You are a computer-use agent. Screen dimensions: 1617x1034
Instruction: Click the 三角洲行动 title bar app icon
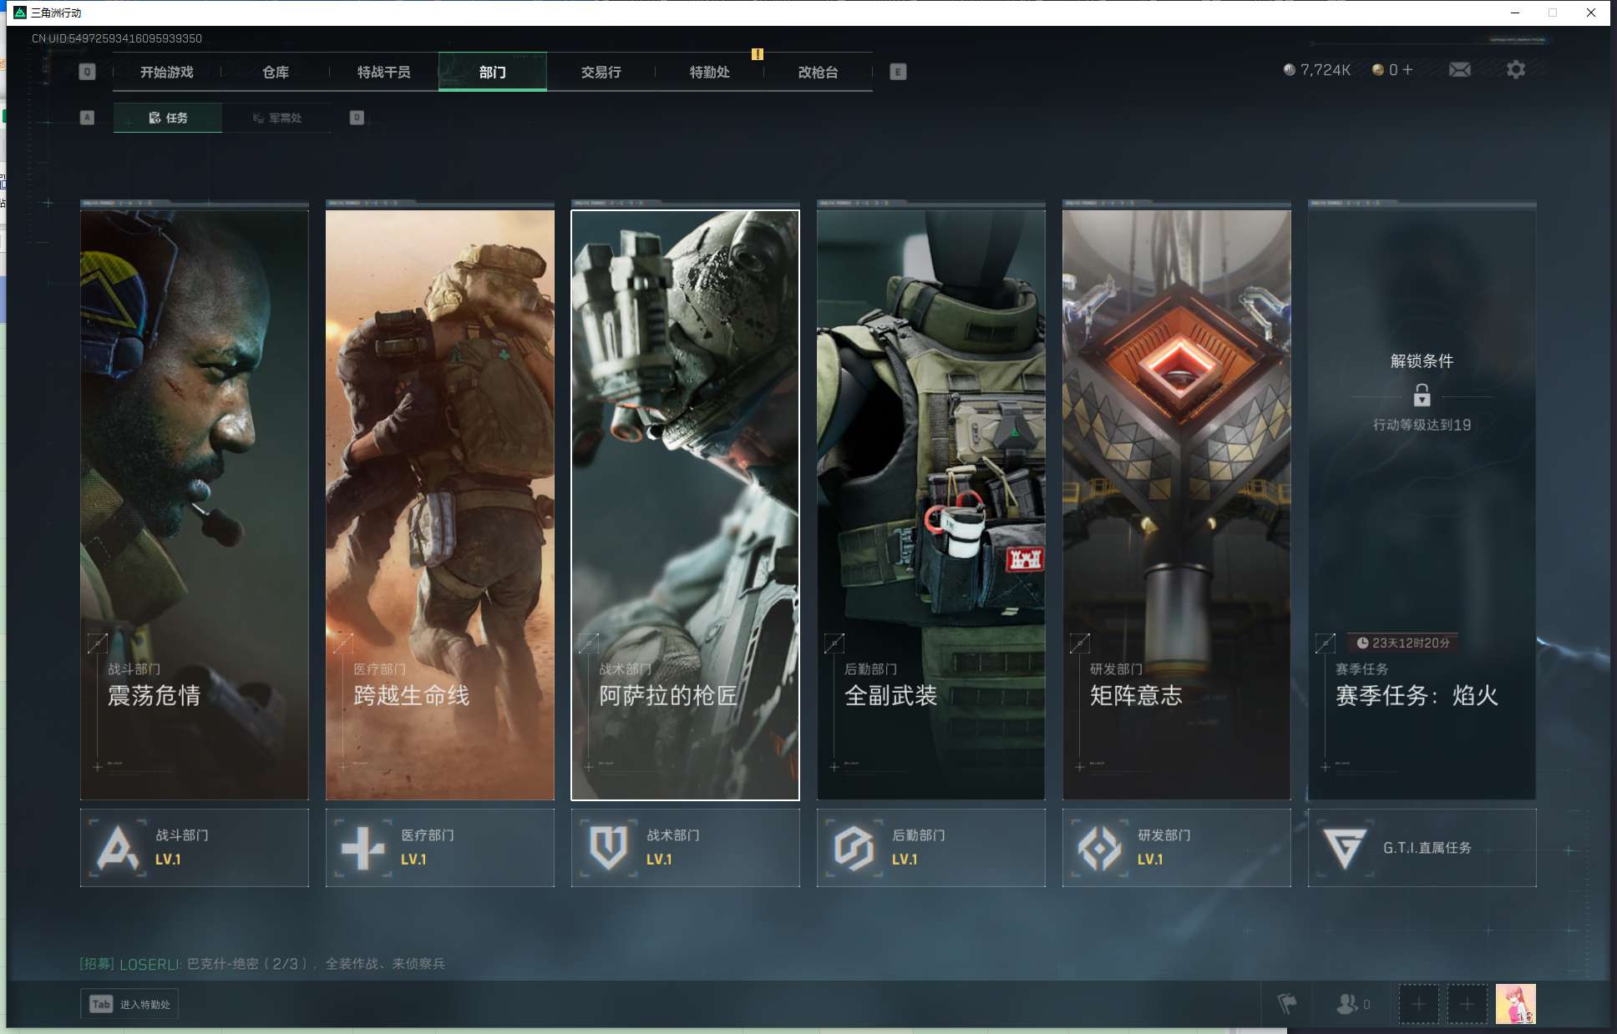pos(20,13)
